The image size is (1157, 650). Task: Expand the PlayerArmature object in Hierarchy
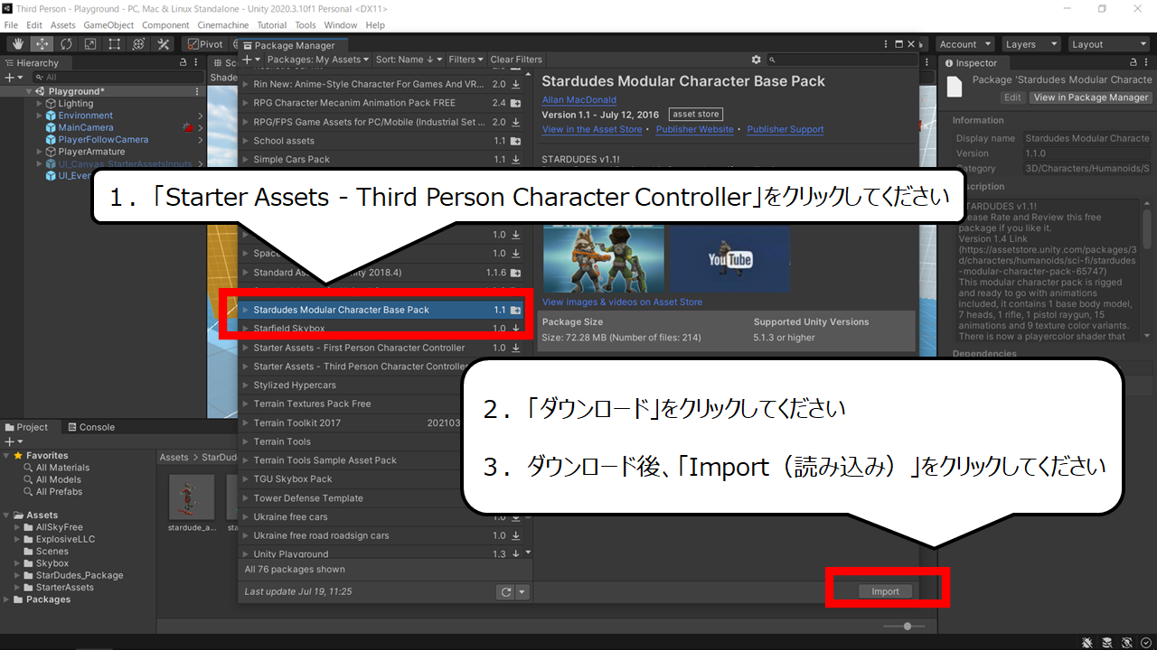[x=40, y=152]
